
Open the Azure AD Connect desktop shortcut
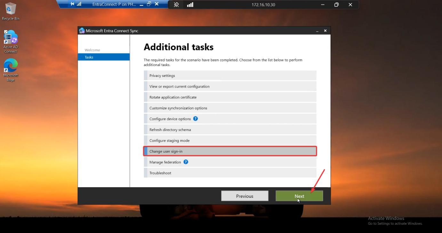pyautogui.click(x=11, y=42)
